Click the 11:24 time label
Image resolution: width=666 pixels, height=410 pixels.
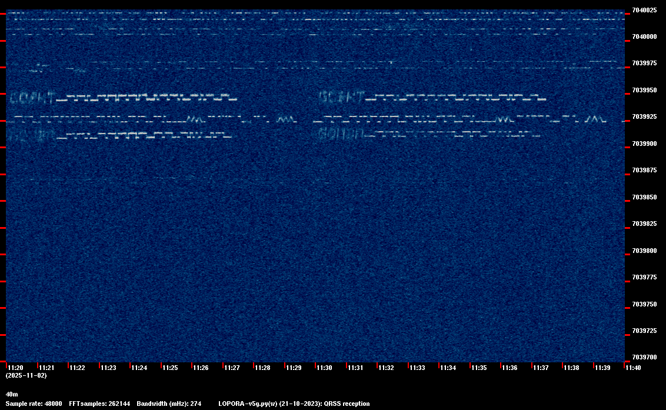(x=139, y=368)
